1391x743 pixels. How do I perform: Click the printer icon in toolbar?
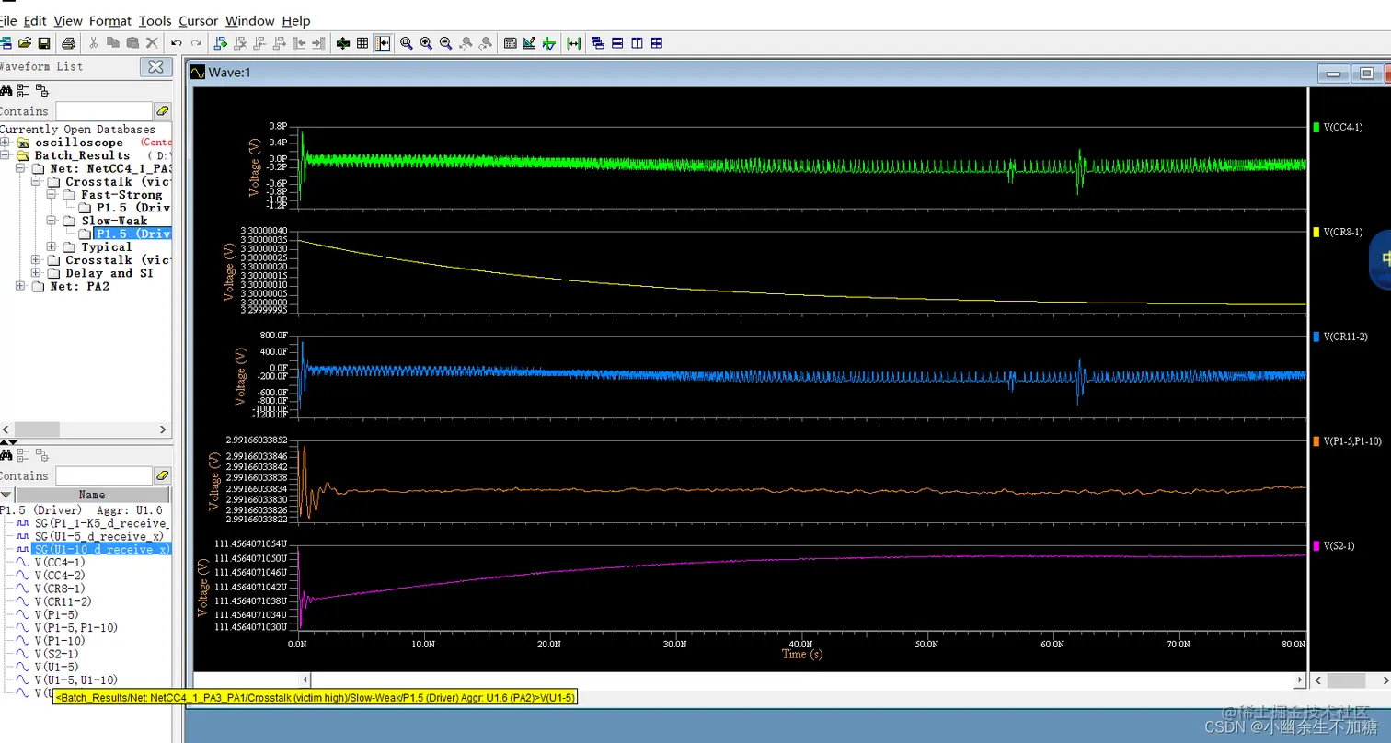click(68, 43)
